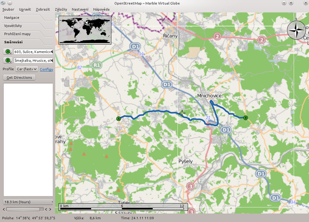Click inside the empty directions list
Screen dimensions: 309x222
28,139
